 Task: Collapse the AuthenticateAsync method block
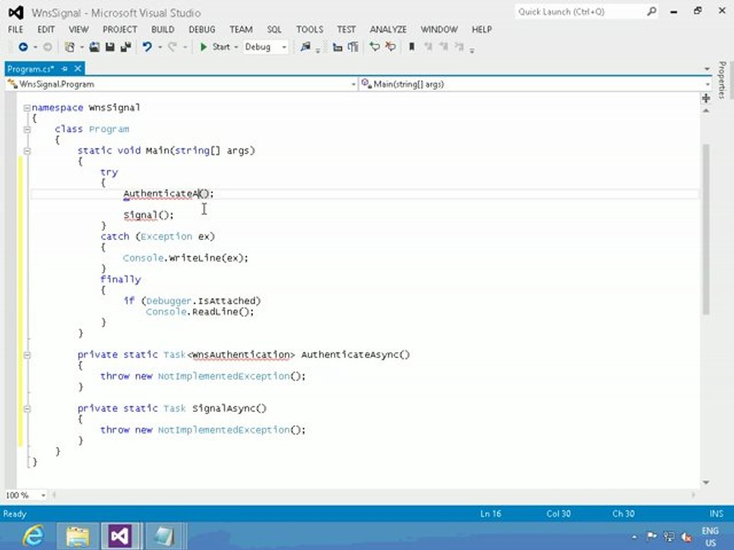click(27, 355)
